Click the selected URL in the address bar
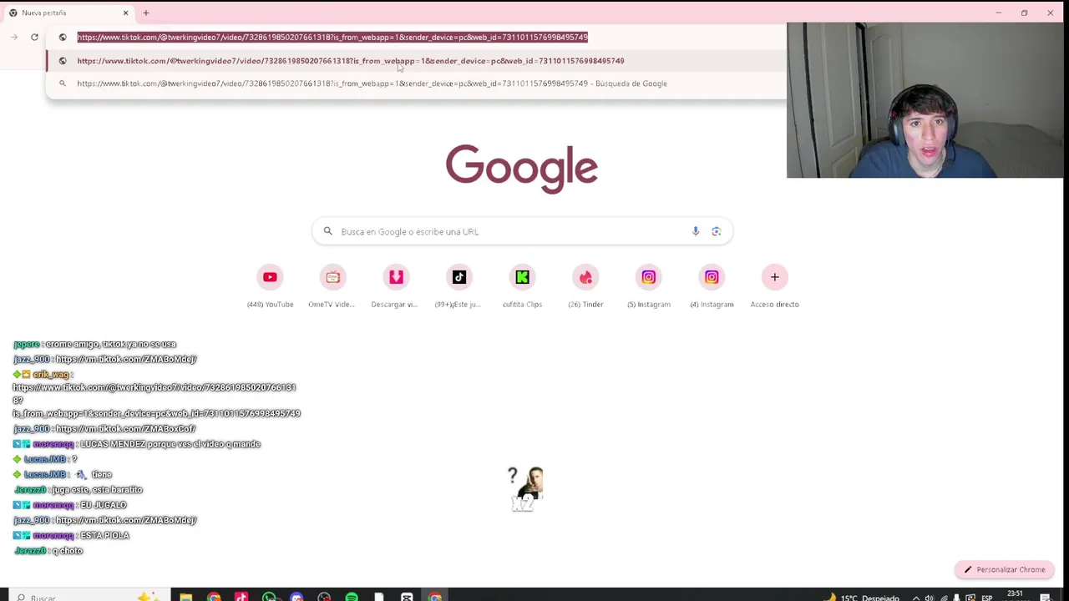 tap(332, 38)
